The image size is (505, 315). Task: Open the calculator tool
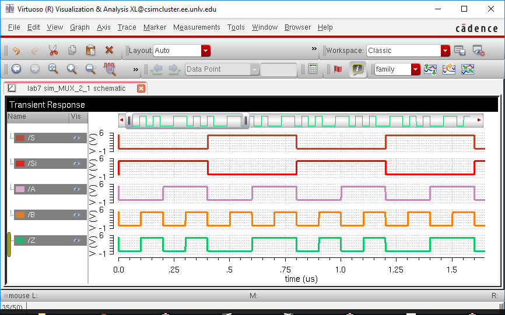pos(313,69)
